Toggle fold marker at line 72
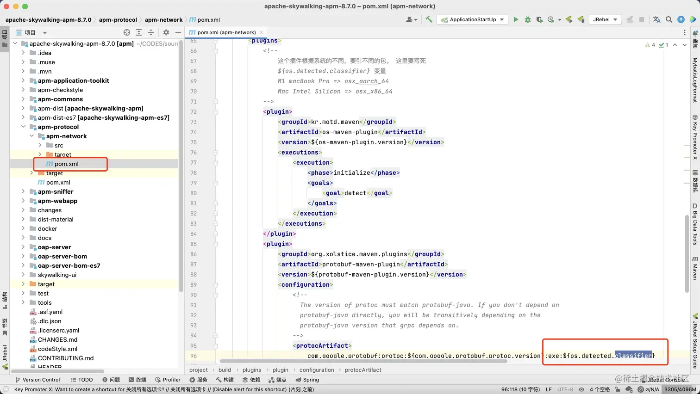 coord(215,112)
